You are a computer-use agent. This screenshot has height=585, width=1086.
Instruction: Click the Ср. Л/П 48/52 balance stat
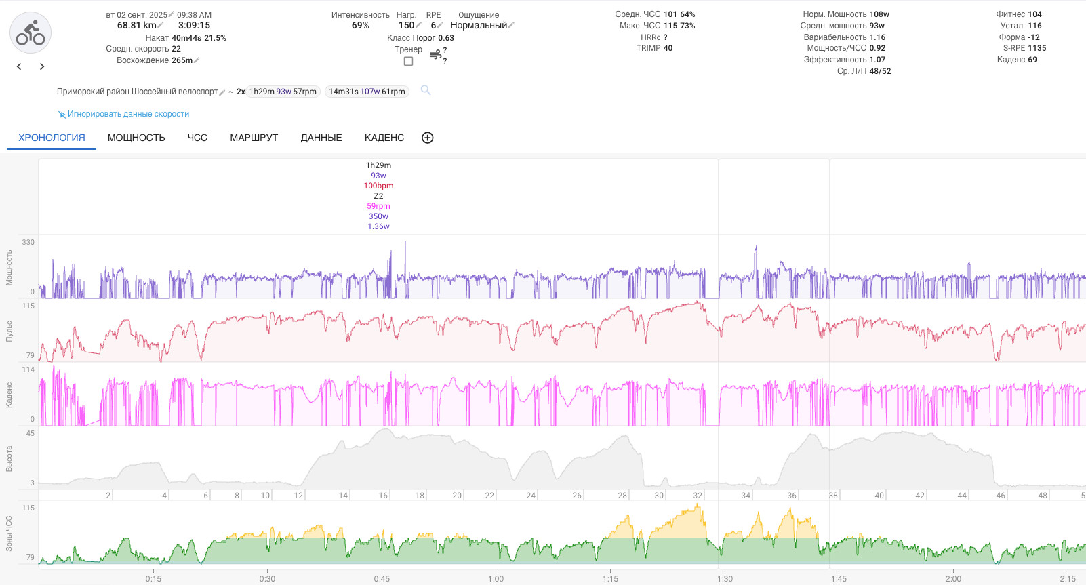point(864,71)
